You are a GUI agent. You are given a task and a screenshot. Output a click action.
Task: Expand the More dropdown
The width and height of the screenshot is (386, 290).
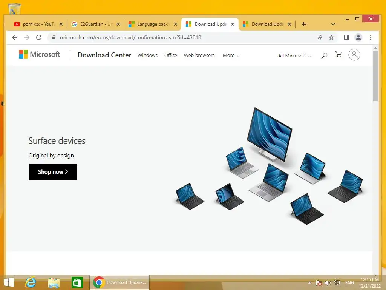pyautogui.click(x=231, y=56)
